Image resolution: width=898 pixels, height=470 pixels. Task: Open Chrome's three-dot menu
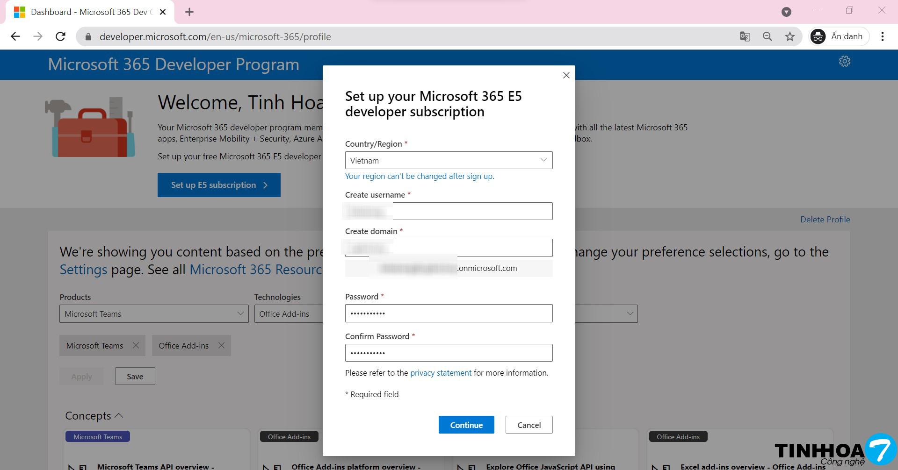coord(882,36)
